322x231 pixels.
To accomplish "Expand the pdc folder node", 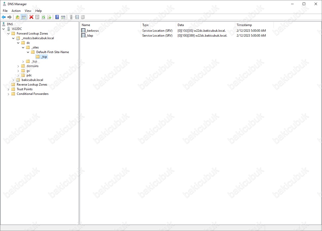I will click(18, 75).
